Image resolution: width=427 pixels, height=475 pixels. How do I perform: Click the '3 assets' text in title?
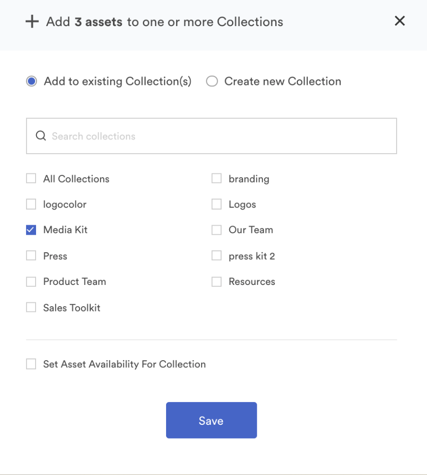(x=99, y=22)
